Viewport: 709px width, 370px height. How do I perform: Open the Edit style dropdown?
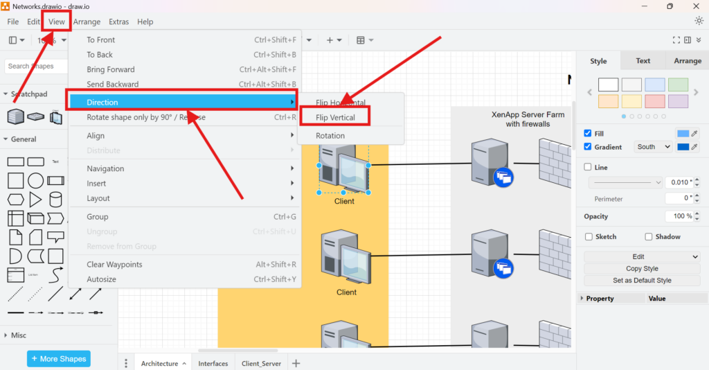click(642, 256)
